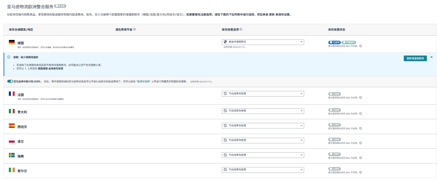Click the 已禁用 badge in 法国 row
Screen dimensions: 437x181
pos(335,94)
